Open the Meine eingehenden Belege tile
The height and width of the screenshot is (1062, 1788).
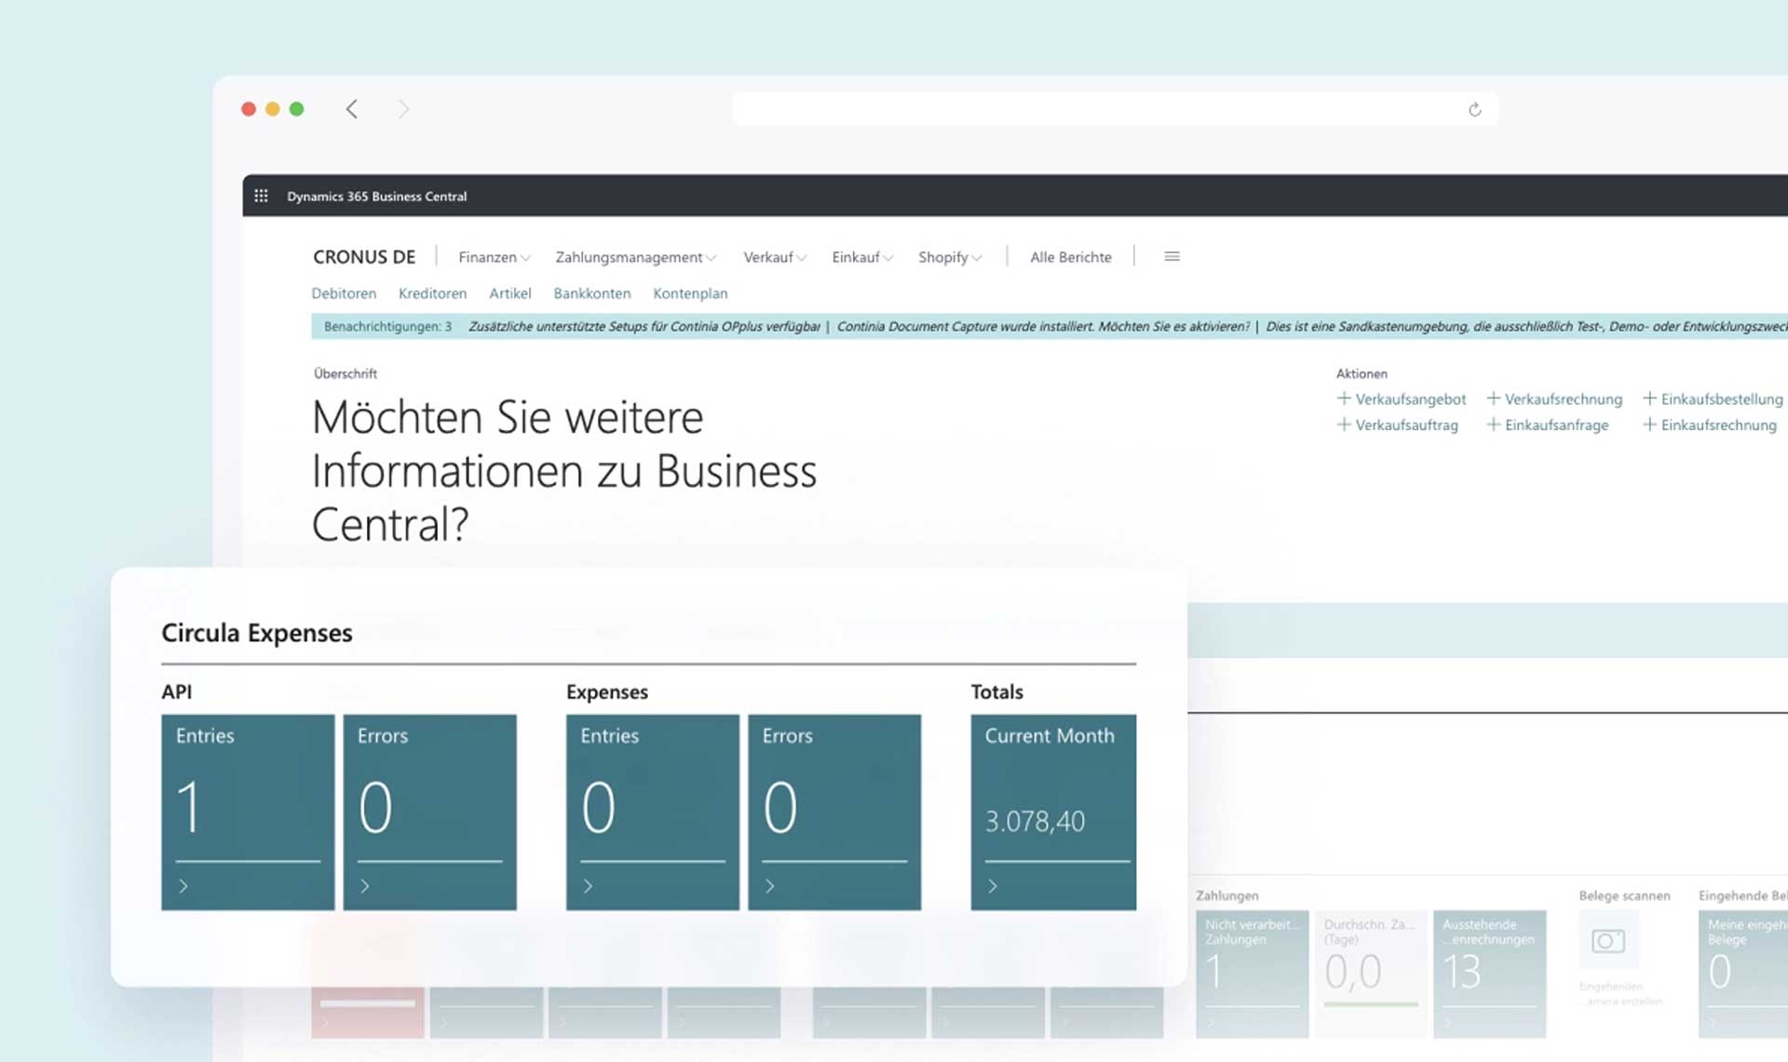point(1743,974)
